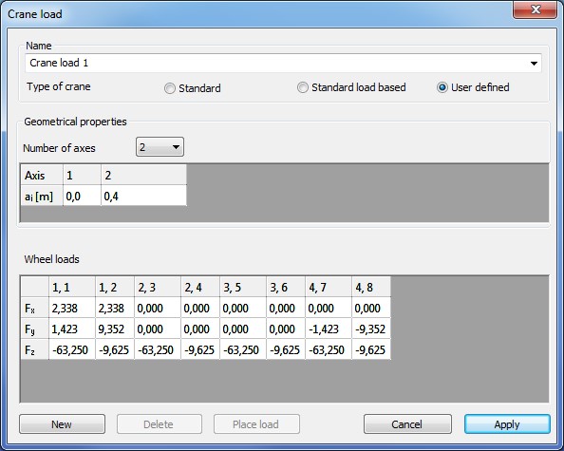
Task: Click the Fy cell showing -1,423
Action: coord(329,329)
